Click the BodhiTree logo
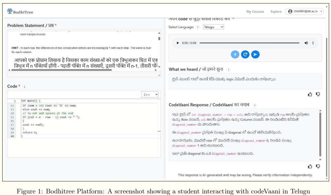 [x=20, y=12]
